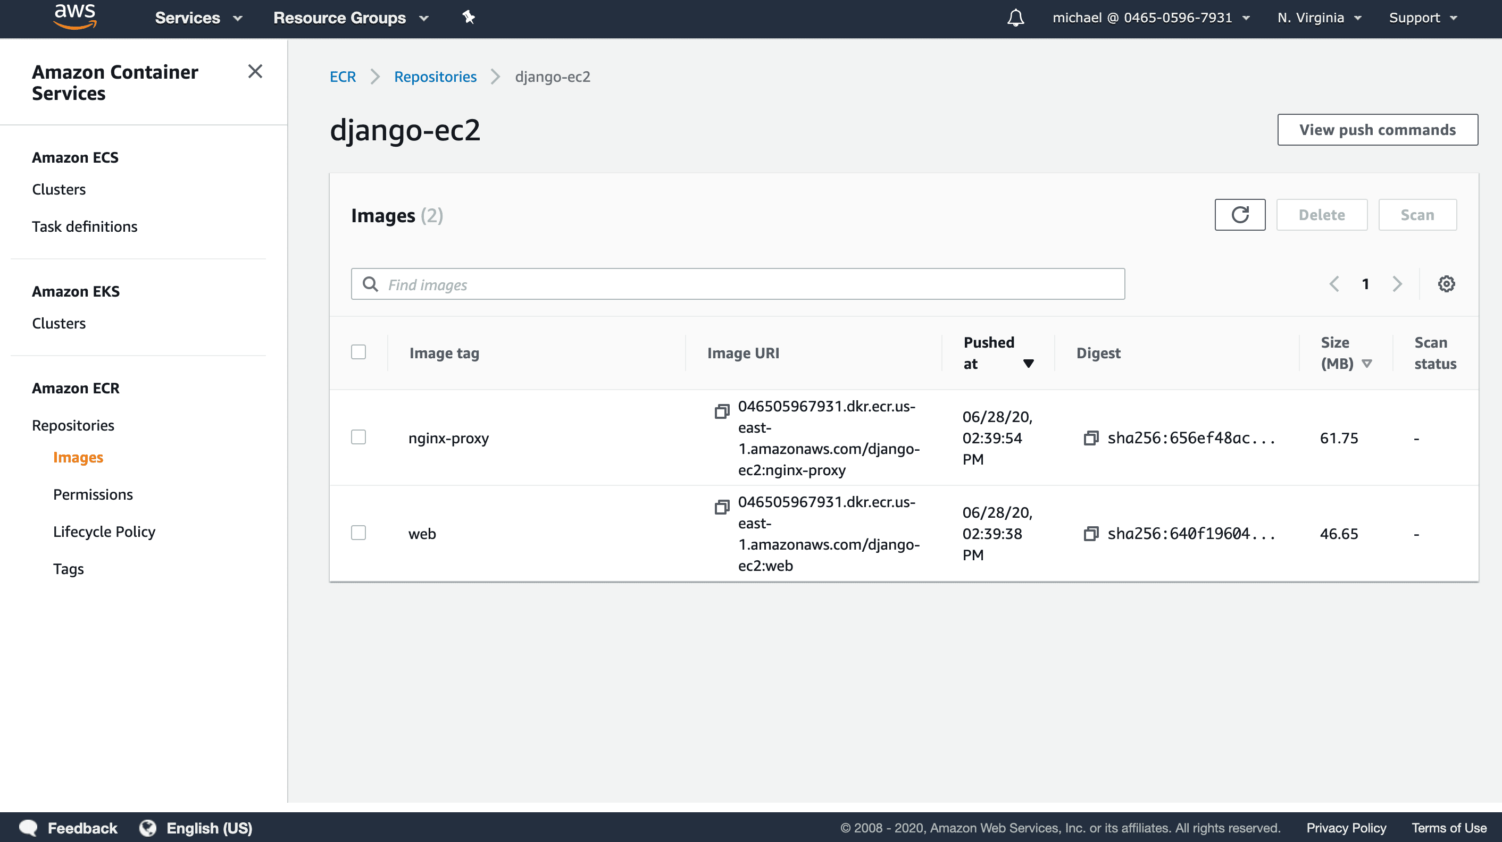This screenshot has height=842, width=1502.
Task: Check the nginx-proxy image row
Action: (x=358, y=437)
